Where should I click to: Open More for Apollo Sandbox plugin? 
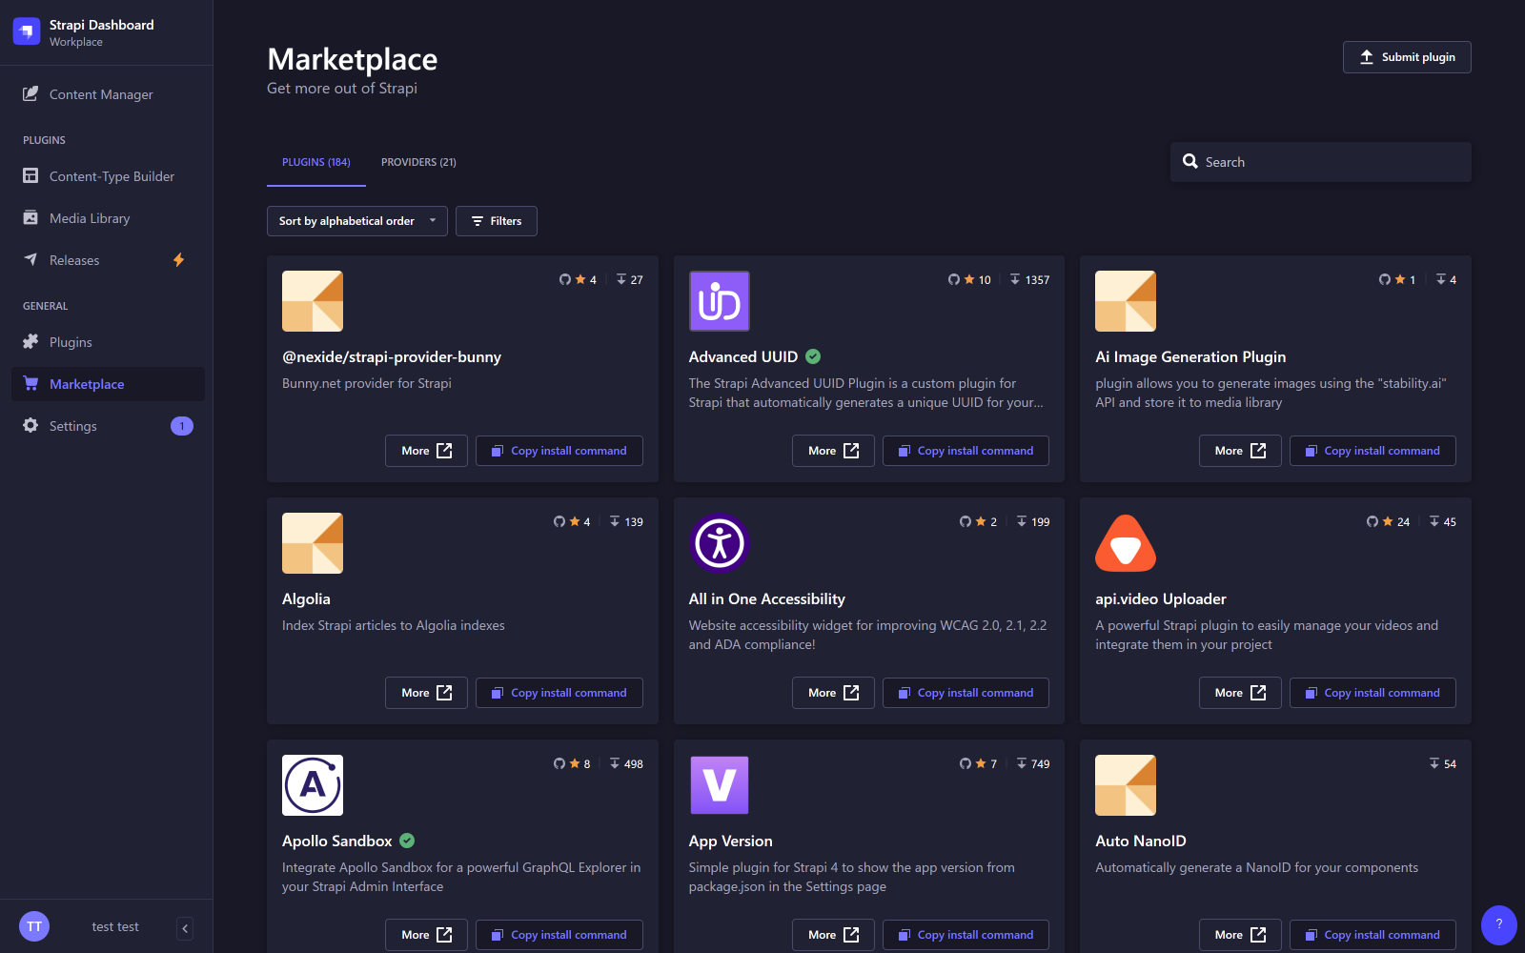[426, 935]
